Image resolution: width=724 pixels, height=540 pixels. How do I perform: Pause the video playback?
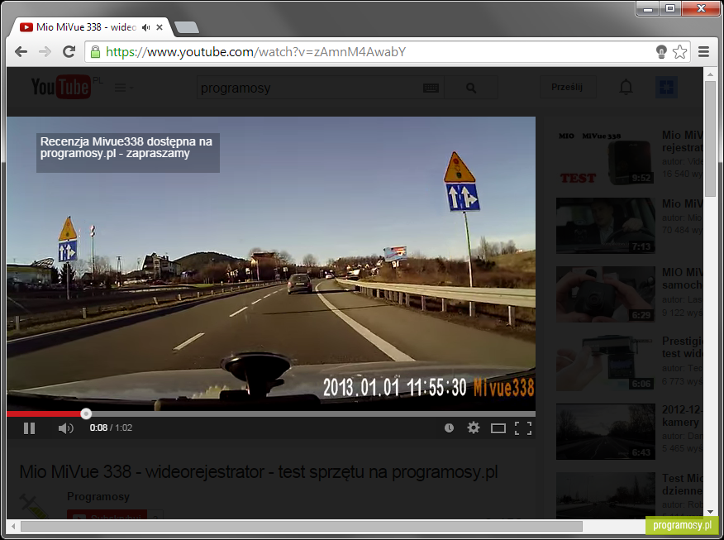pyautogui.click(x=29, y=428)
